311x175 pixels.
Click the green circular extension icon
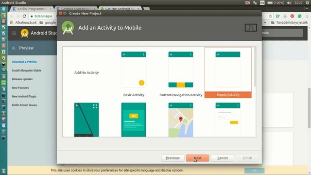point(299,16)
